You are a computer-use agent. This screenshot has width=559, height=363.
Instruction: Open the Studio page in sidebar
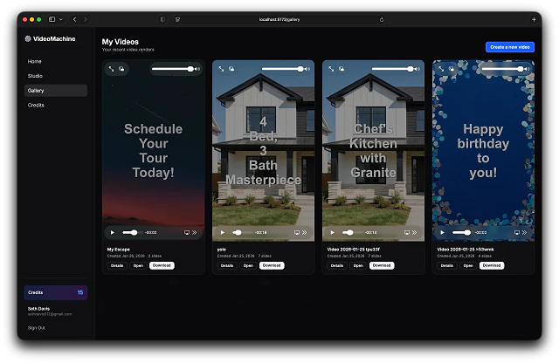(x=35, y=76)
